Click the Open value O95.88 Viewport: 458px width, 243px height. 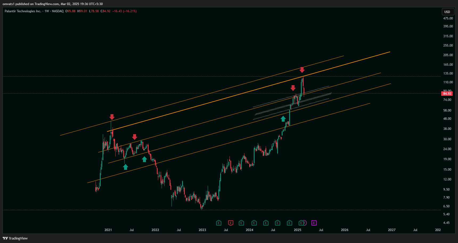(71, 11)
